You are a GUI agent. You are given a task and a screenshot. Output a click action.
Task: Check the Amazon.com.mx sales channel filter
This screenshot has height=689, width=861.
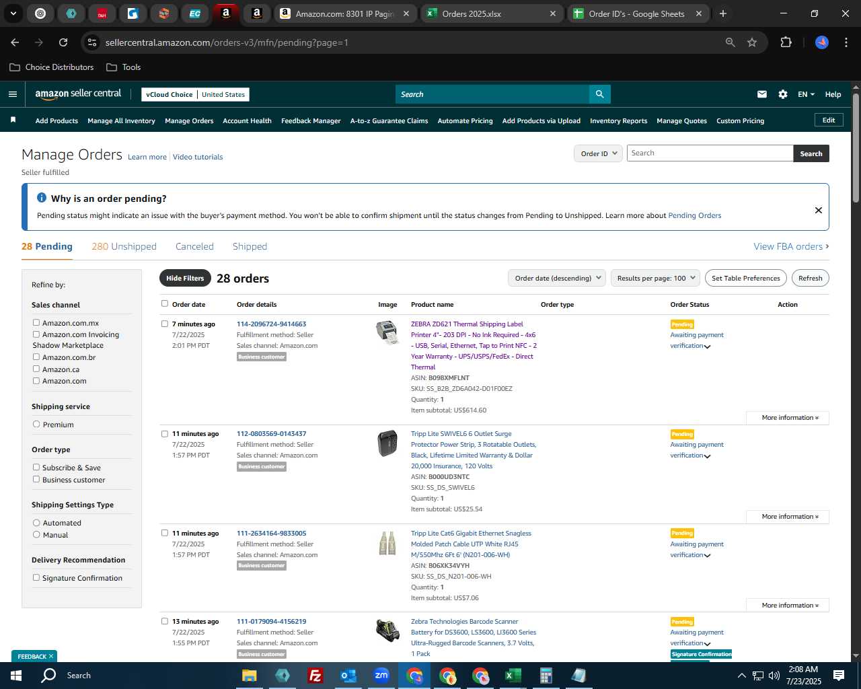[36, 323]
